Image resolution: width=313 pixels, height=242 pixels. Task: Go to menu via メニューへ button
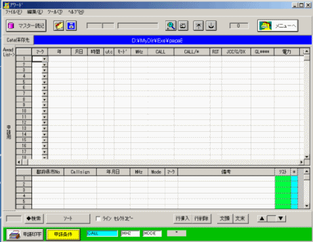pos(278,26)
